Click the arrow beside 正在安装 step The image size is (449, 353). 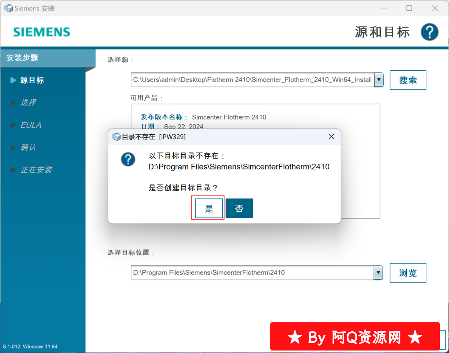click(x=13, y=170)
